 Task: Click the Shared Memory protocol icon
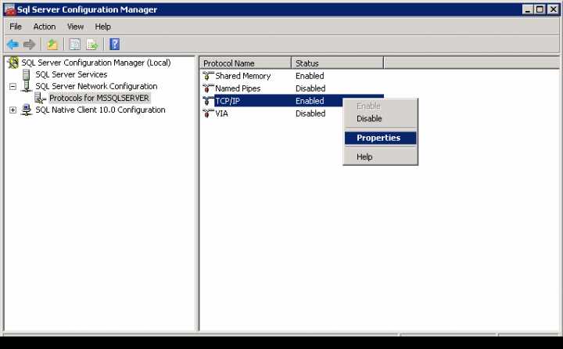pos(208,76)
